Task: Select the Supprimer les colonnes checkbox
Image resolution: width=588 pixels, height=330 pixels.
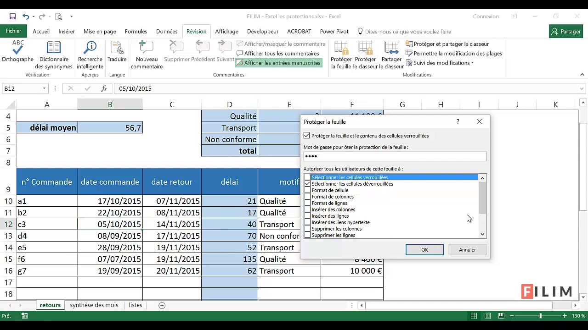Action: coord(308,229)
